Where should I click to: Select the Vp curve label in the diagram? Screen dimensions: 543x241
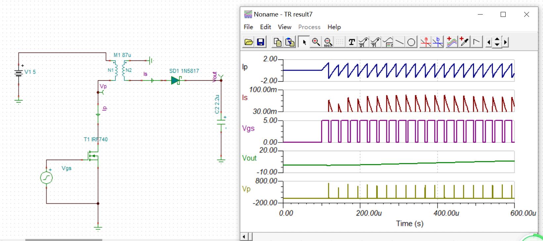246,189
